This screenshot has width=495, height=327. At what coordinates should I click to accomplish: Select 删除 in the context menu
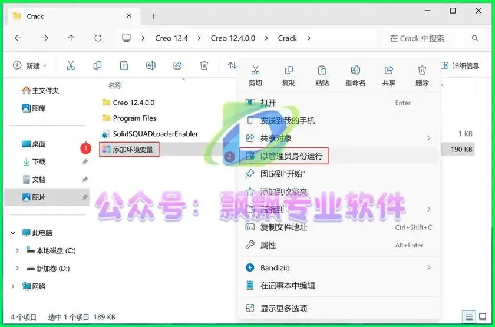[422, 76]
